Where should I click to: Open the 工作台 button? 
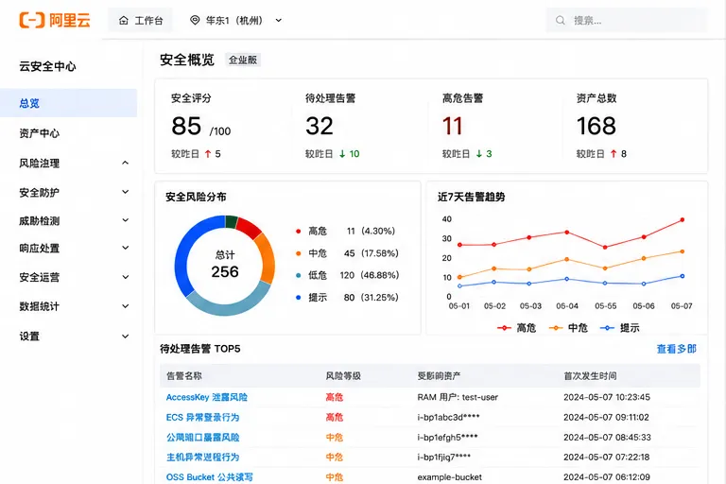pos(140,21)
